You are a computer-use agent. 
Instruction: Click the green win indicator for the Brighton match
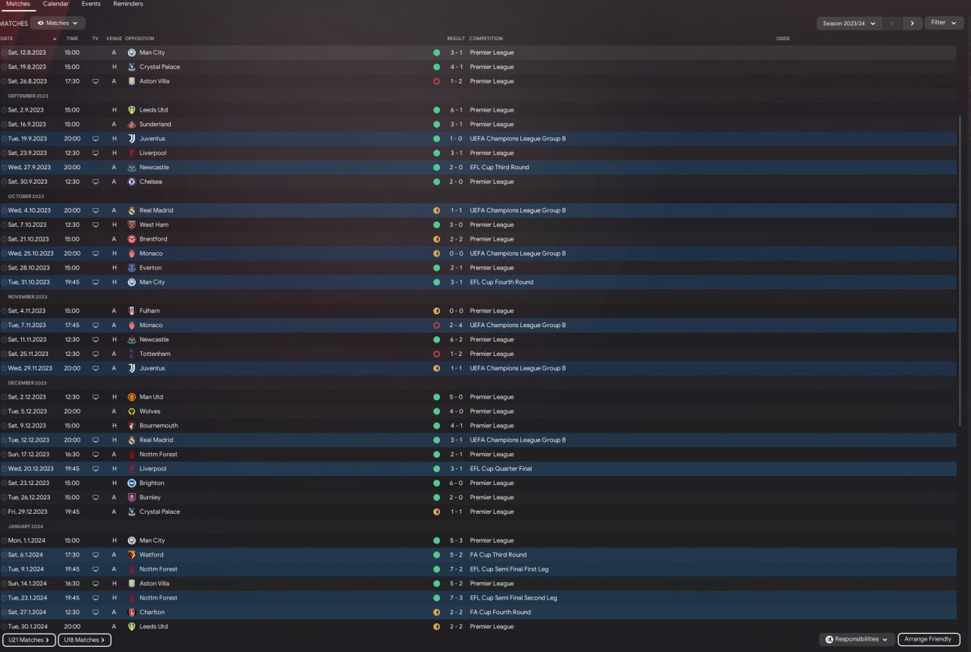436,483
